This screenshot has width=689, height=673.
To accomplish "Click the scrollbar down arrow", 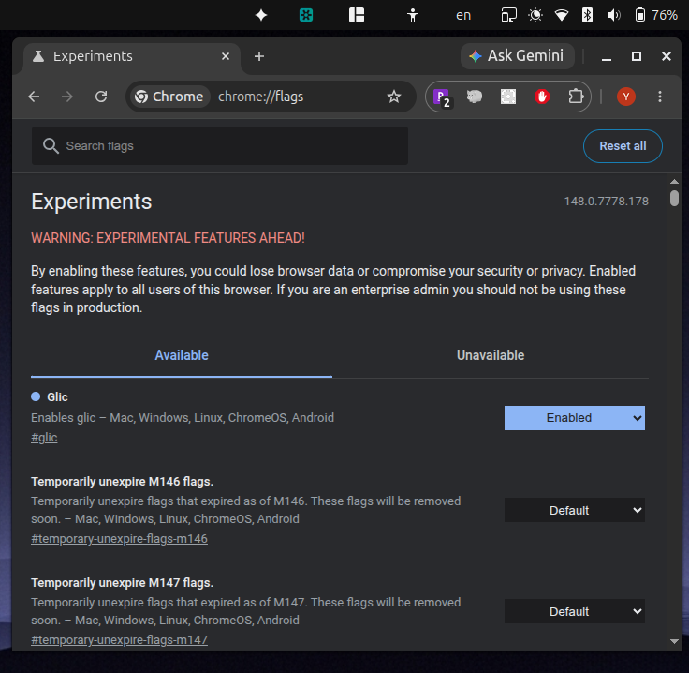I will pos(674,641).
